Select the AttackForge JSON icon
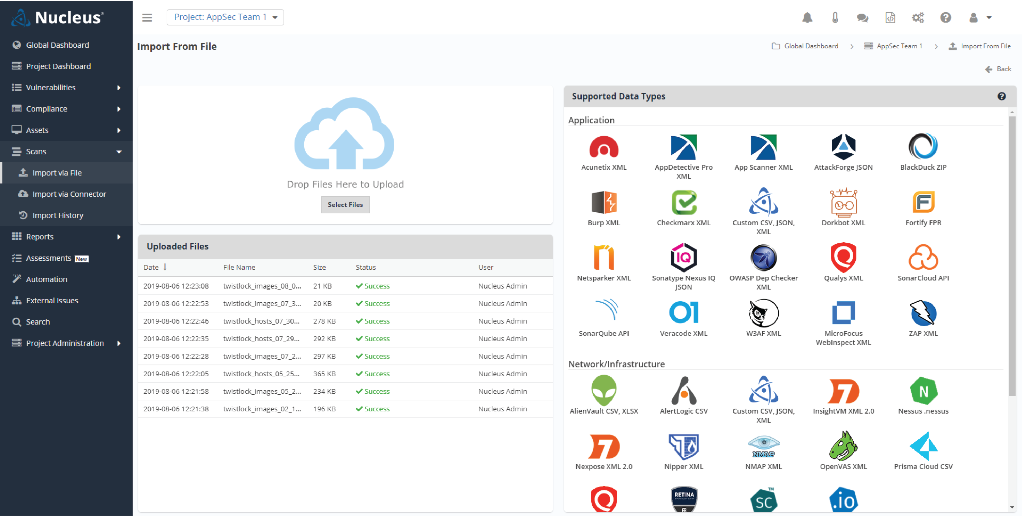Viewport: 1022px width, 516px height. pyautogui.click(x=843, y=147)
